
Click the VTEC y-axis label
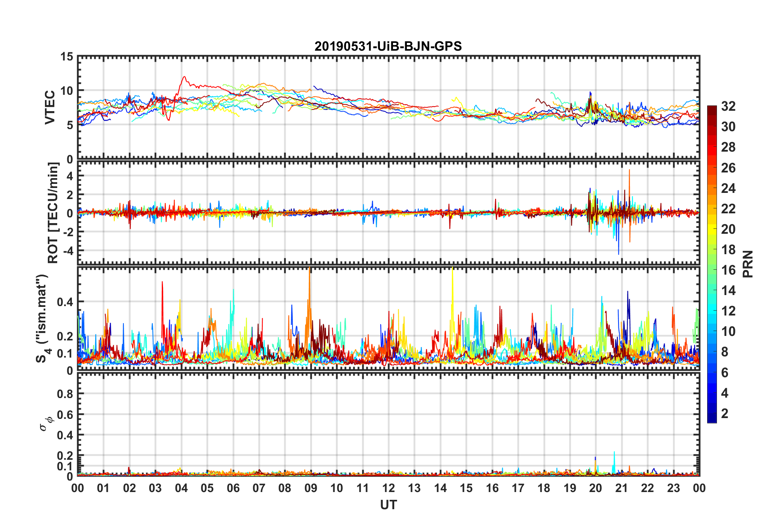pos(50,107)
